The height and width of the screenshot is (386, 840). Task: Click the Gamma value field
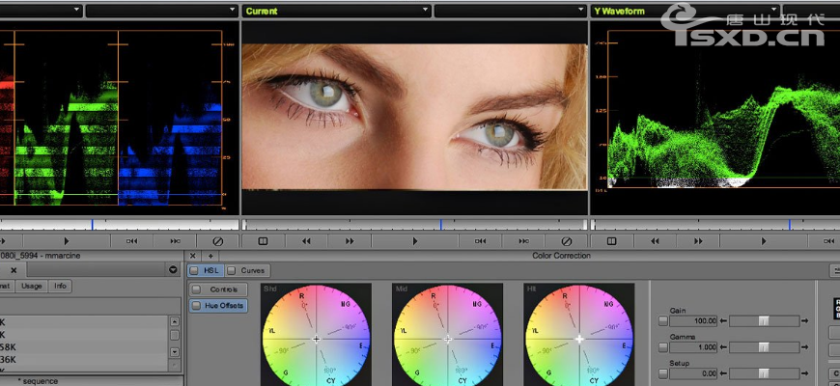(693, 347)
